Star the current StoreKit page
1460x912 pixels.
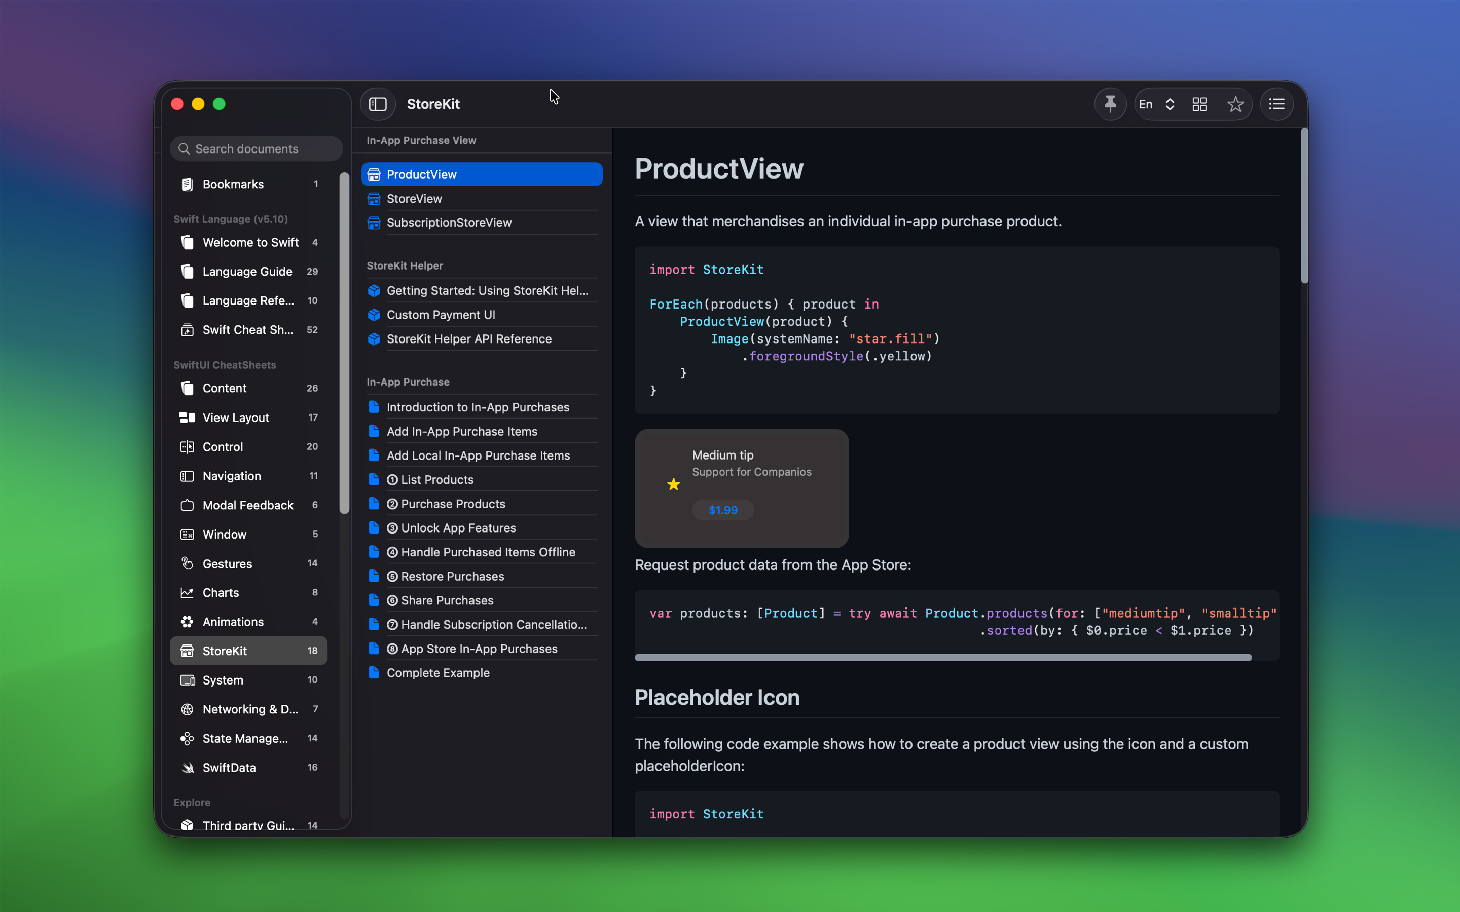pos(1235,104)
